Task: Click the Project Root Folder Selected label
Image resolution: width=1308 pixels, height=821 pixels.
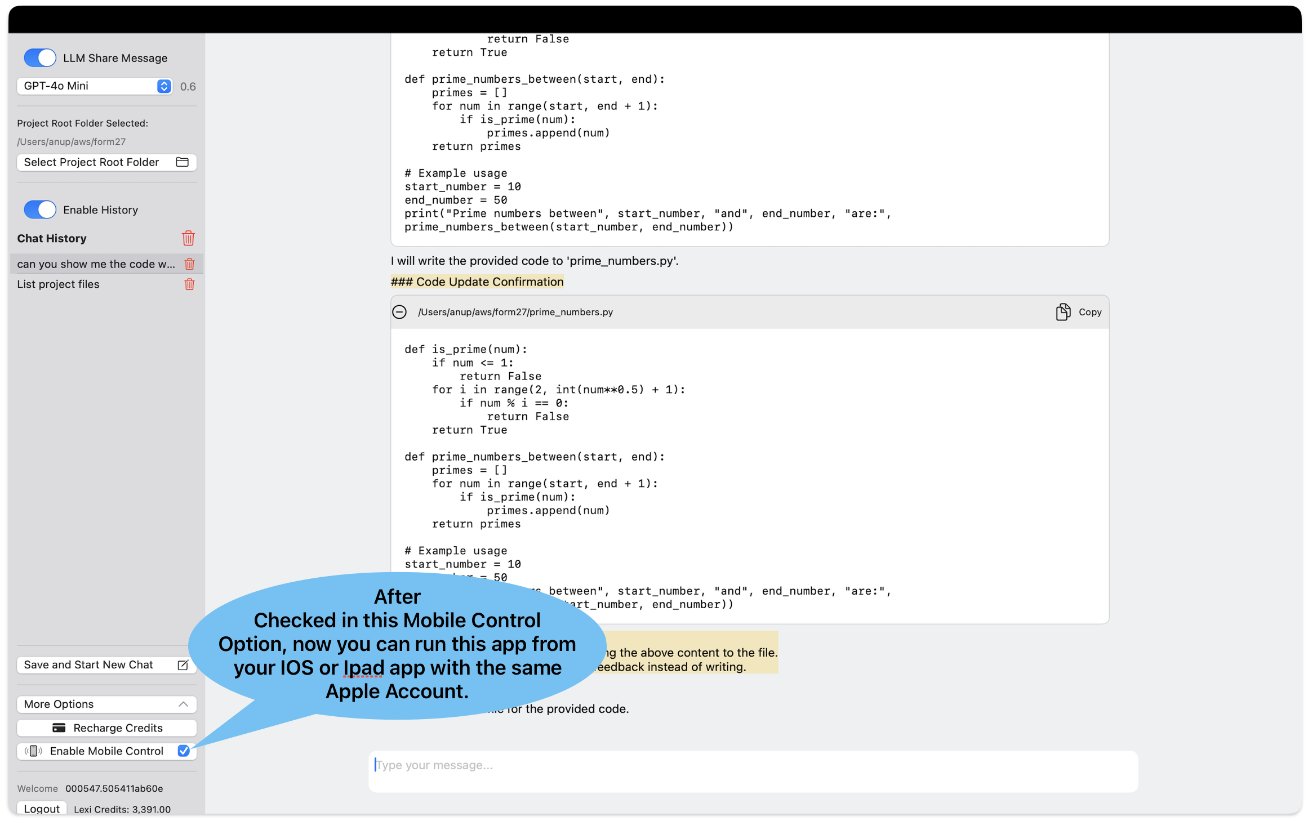Action: point(82,123)
